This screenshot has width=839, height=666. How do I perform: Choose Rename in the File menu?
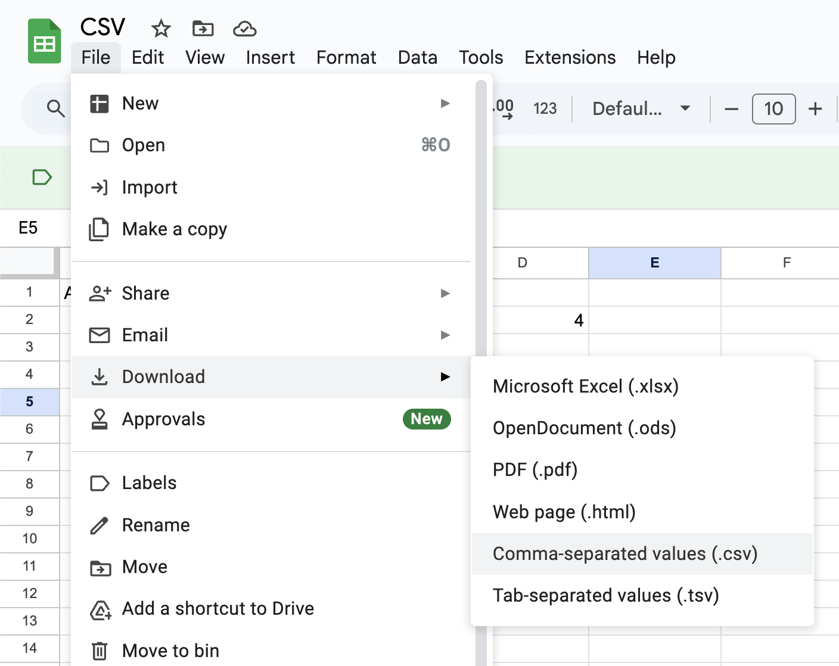272,525
